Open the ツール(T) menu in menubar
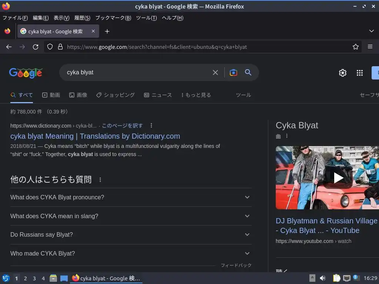 pos(147,18)
